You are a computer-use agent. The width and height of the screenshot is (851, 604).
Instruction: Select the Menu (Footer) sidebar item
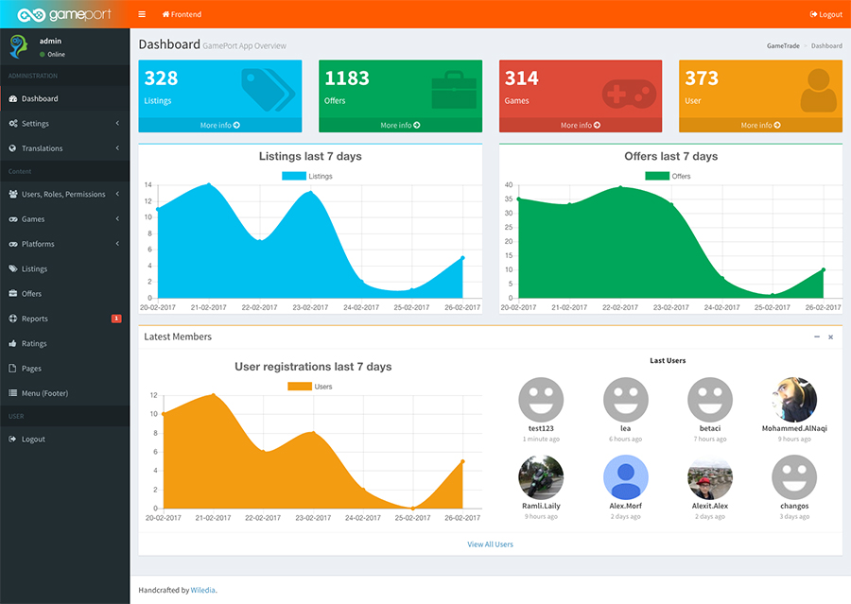tap(64, 393)
